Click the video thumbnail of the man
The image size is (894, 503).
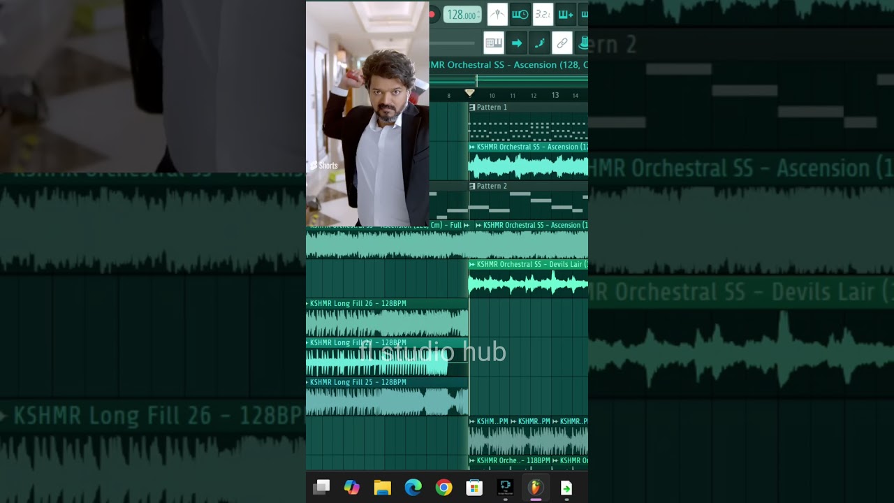[x=367, y=114]
